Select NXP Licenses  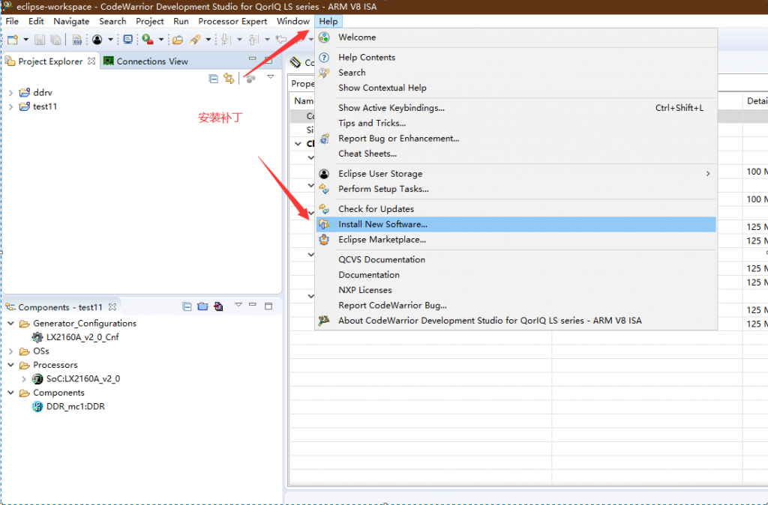click(516, 290)
